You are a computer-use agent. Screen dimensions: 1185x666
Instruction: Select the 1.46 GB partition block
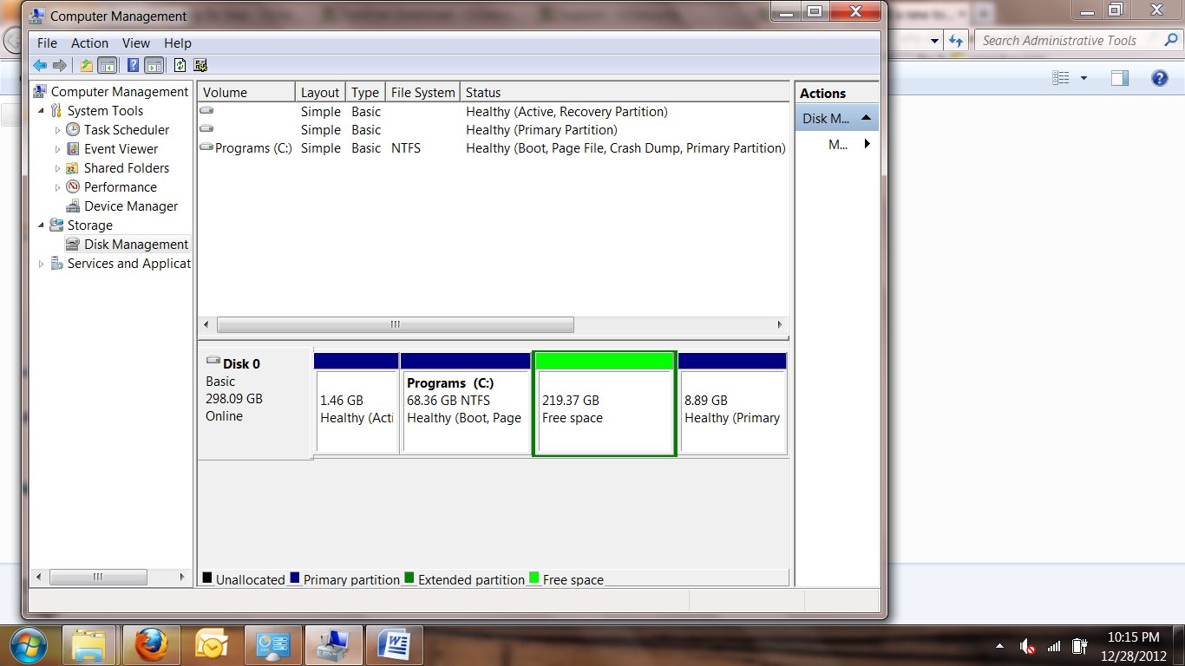coord(356,403)
